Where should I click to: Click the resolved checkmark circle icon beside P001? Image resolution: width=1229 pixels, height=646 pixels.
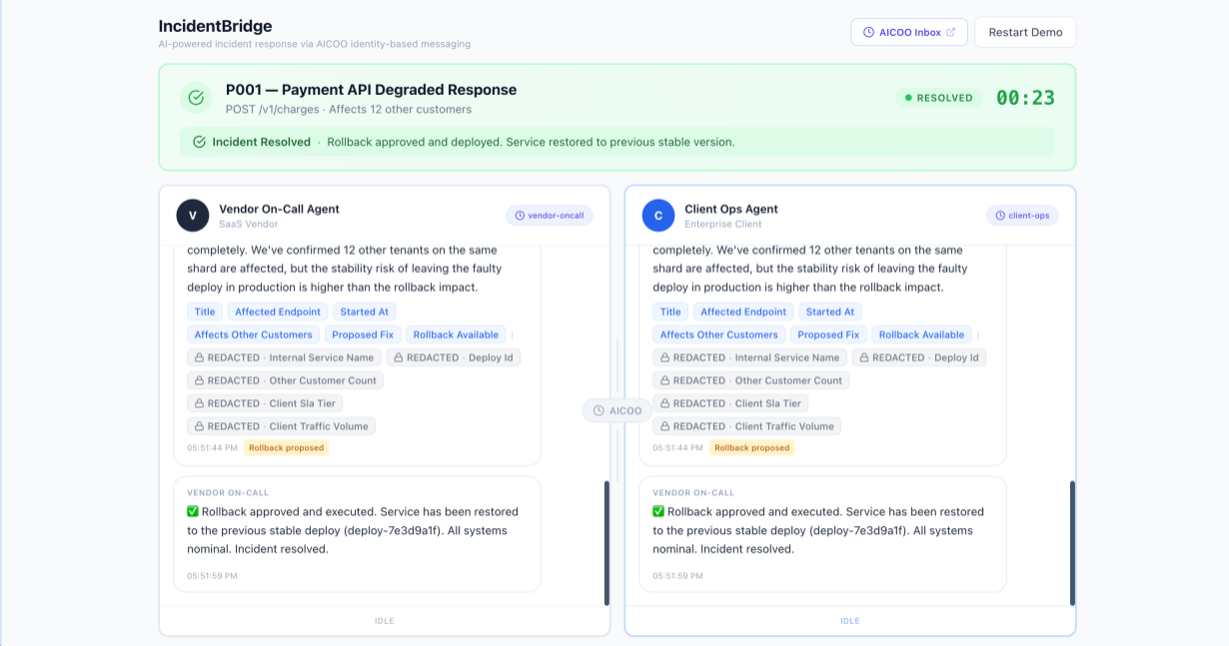click(196, 98)
